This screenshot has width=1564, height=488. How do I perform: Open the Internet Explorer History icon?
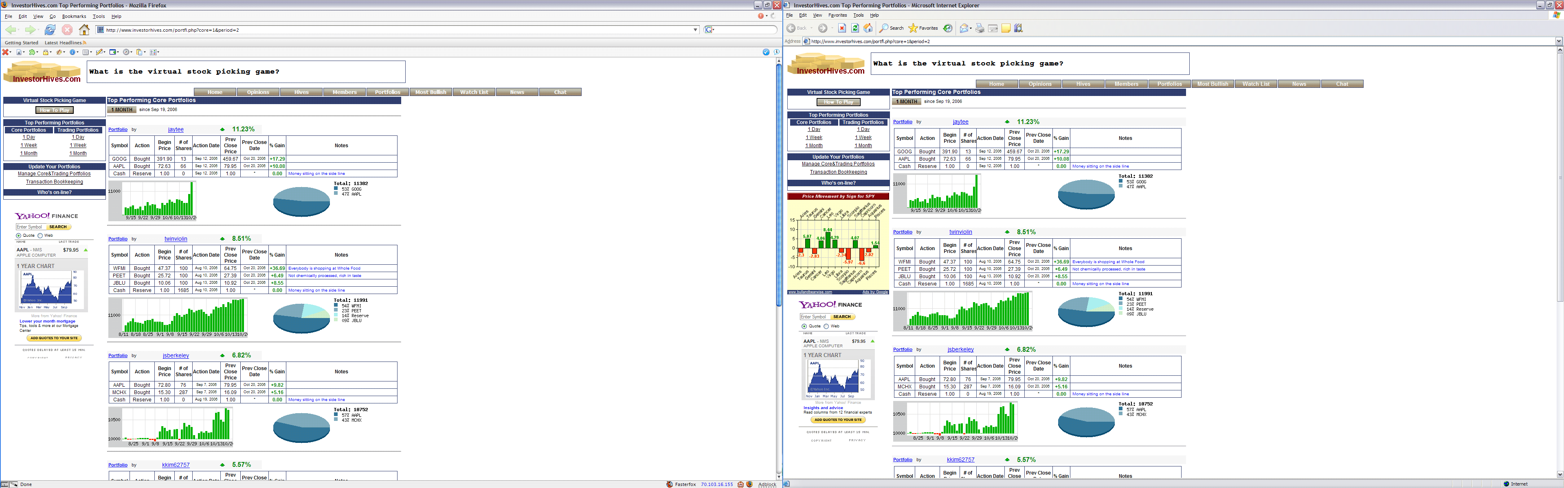tap(948, 28)
